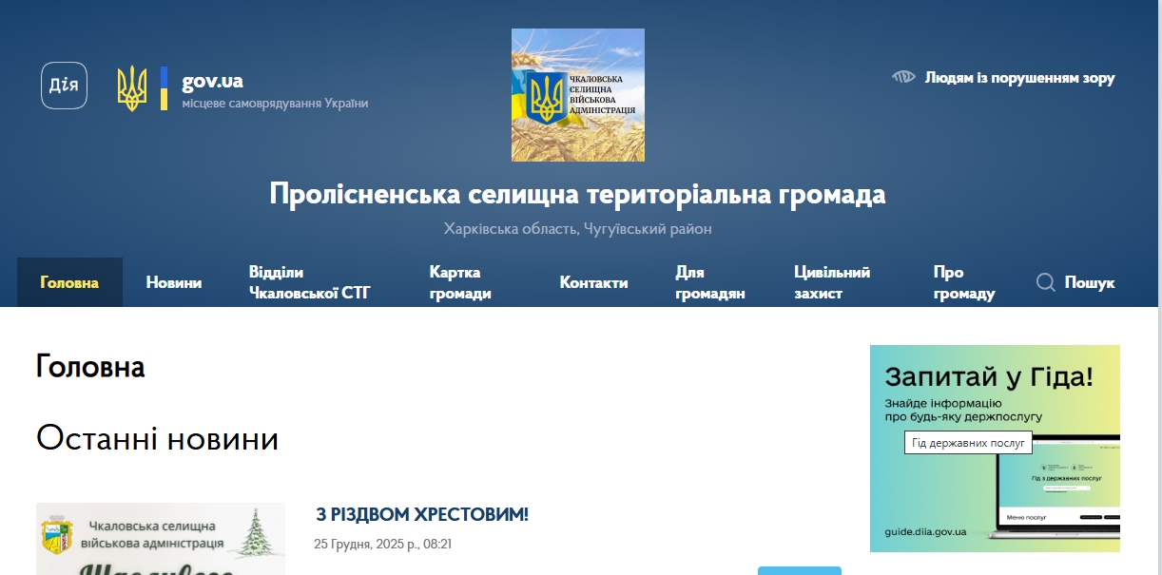
Task: Go to the Контакти page
Action: [593, 282]
